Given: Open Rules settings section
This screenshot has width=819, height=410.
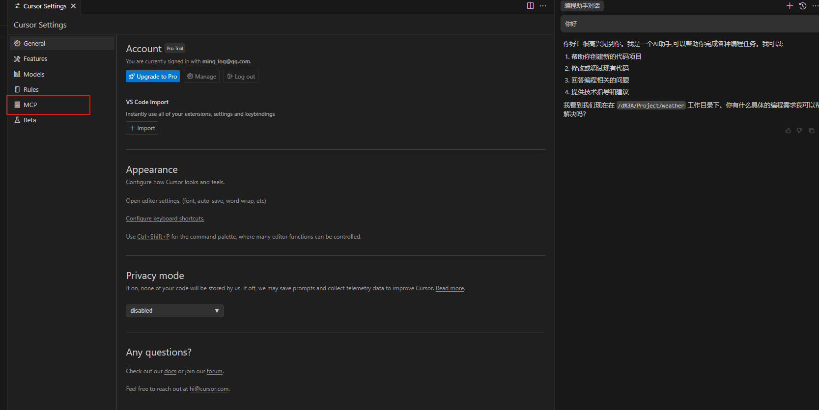Looking at the screenshot, I should click(62, 89).
